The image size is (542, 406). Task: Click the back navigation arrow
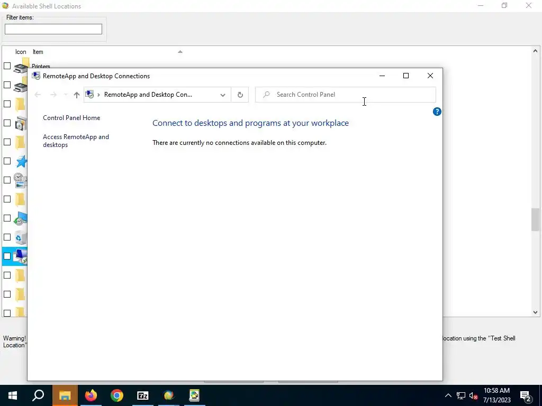pyautogui.click(x=38, y=95)
